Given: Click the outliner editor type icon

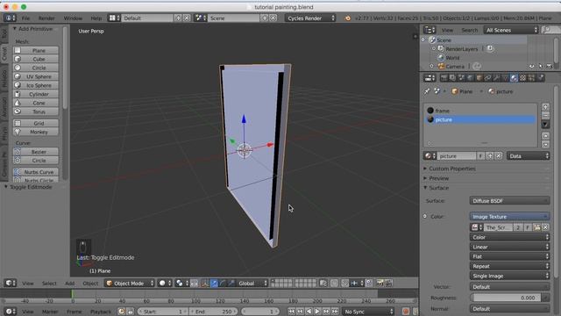Looking at the screenshot, I should pyautogui.click(x=430, y=30).
